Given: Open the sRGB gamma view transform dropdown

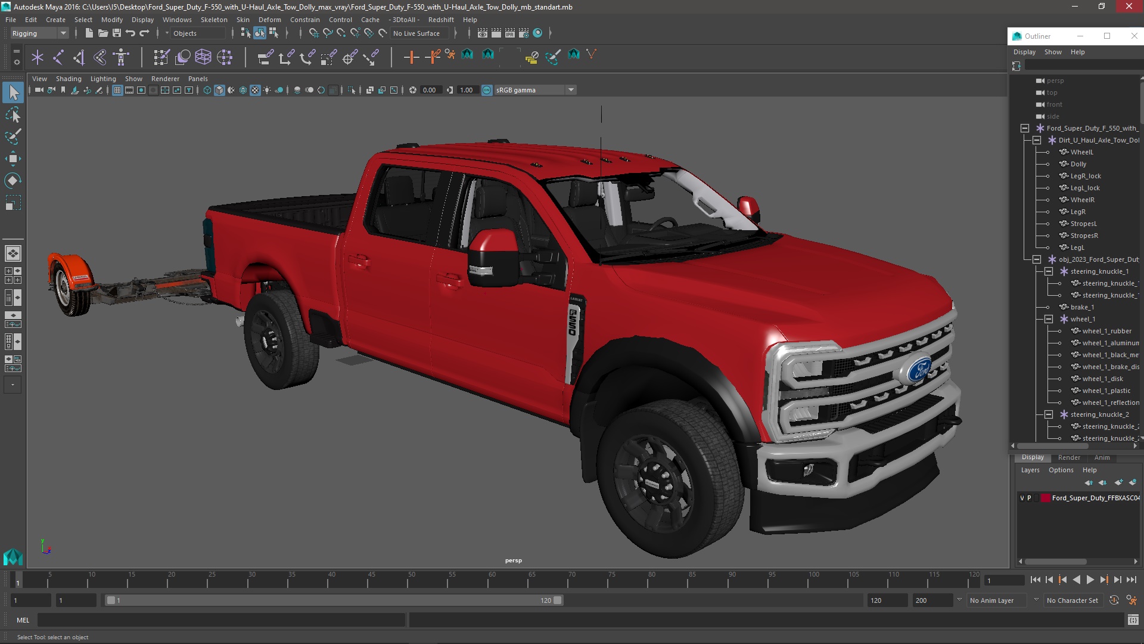Looking at the screenshot, I should 535,90.
